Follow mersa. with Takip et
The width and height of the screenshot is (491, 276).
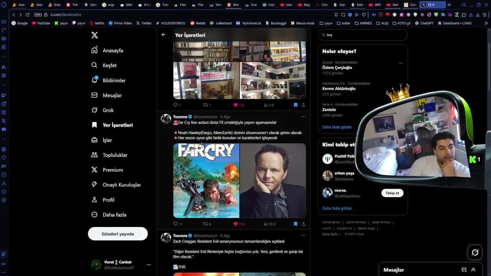(392, 193)
